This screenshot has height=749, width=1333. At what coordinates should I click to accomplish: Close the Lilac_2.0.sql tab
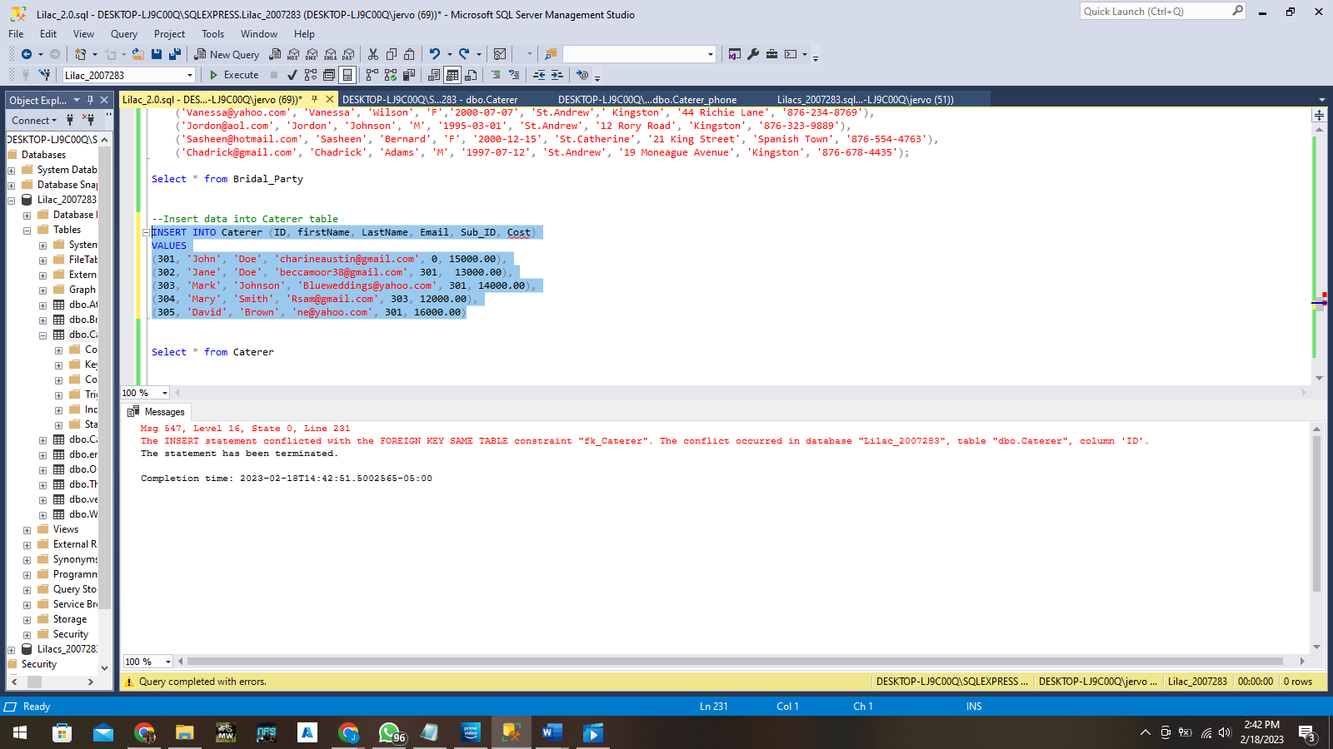coord(330,99)
